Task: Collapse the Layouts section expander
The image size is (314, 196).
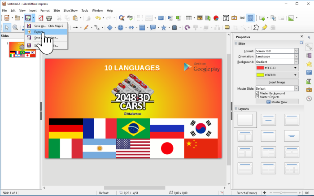Action: [236, 109]
